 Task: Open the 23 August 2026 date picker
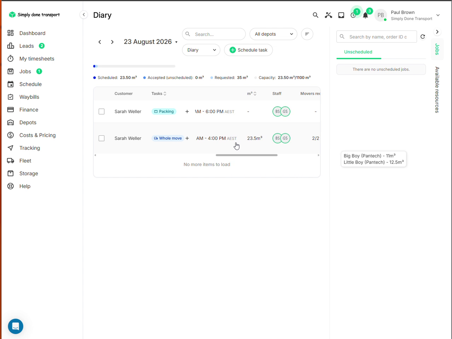tap(151, 42)
